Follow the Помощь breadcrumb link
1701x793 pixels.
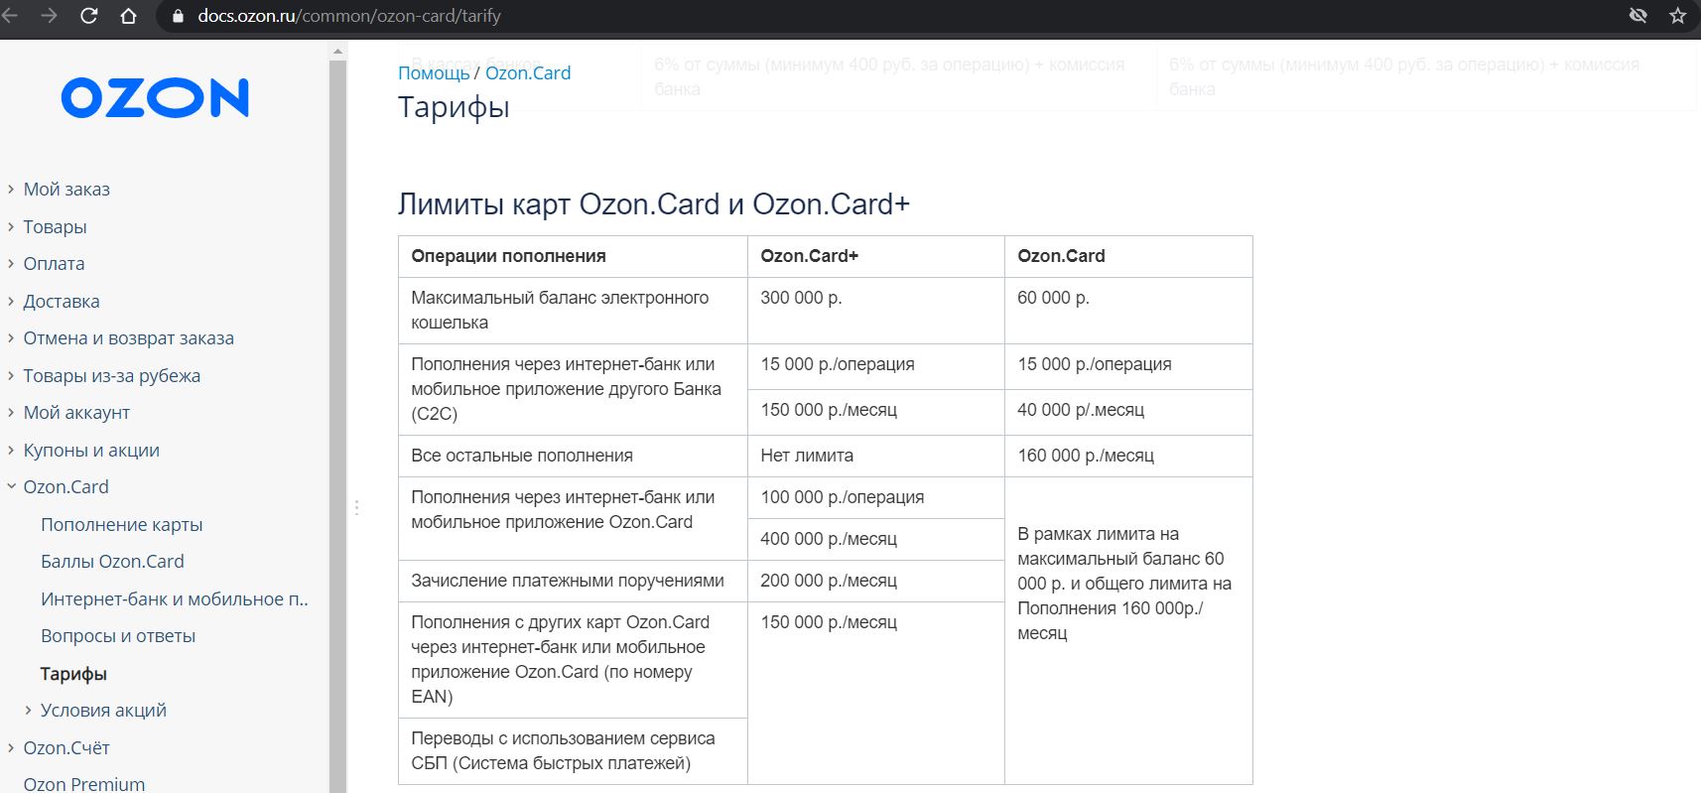[434, 72]
